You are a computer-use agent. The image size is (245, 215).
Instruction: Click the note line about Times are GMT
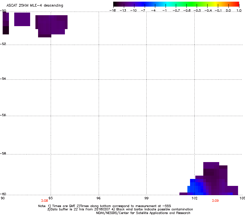[105, 206]
